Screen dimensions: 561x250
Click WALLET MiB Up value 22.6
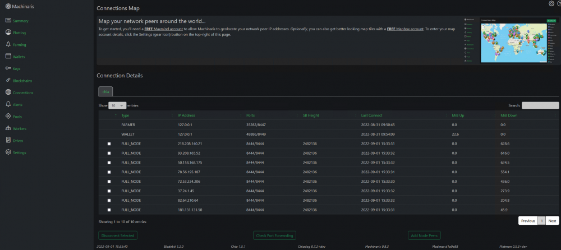(455, 134)
